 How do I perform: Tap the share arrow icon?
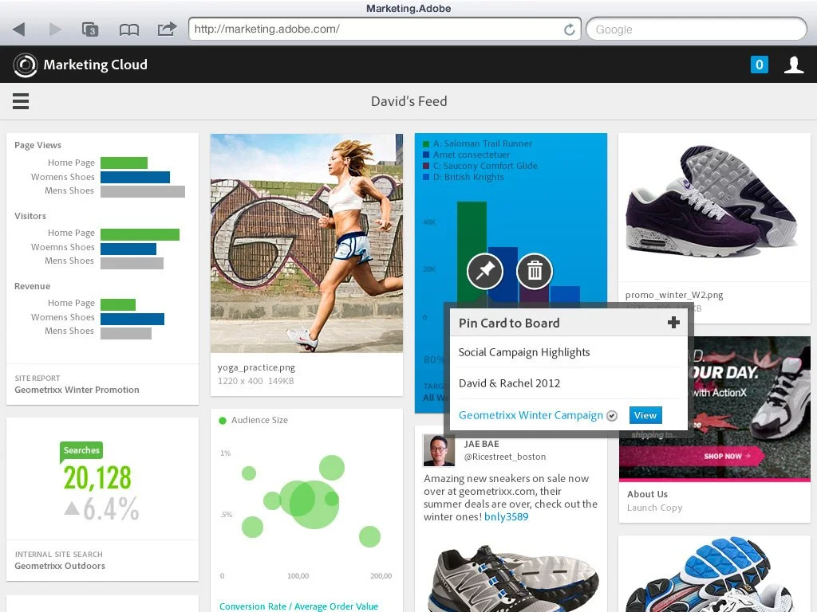click(x=167, y=29)
